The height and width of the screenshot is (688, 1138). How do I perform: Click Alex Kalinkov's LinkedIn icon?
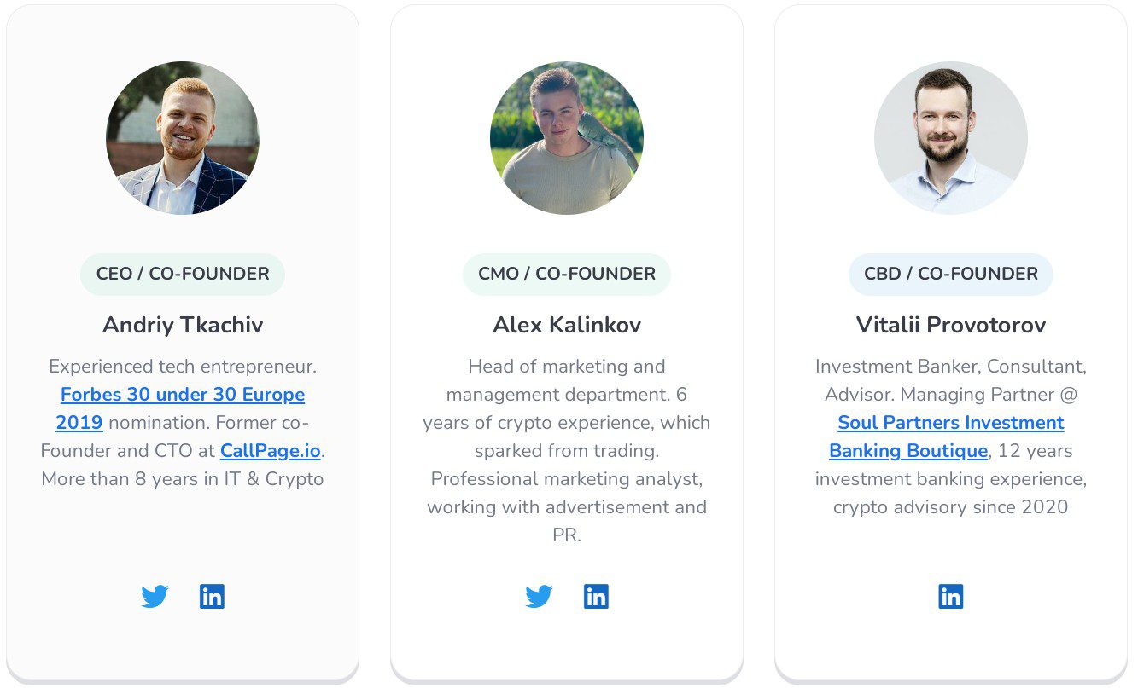(596, 596)
